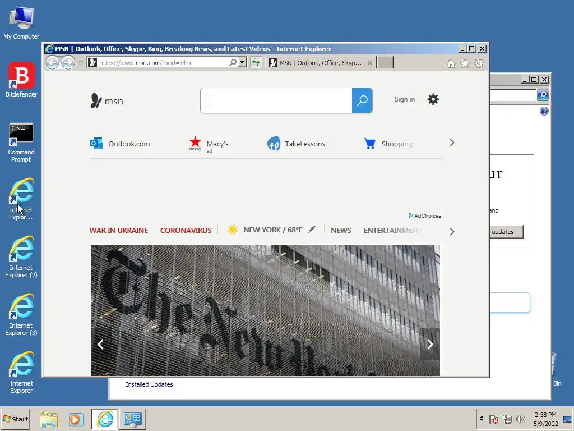
Task: Click the sun weather icon
Action: [x=232, y=230]
